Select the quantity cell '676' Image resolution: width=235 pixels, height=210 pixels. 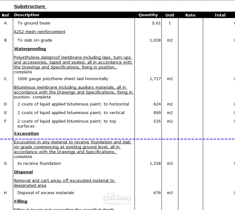click(x=157, y=193)
